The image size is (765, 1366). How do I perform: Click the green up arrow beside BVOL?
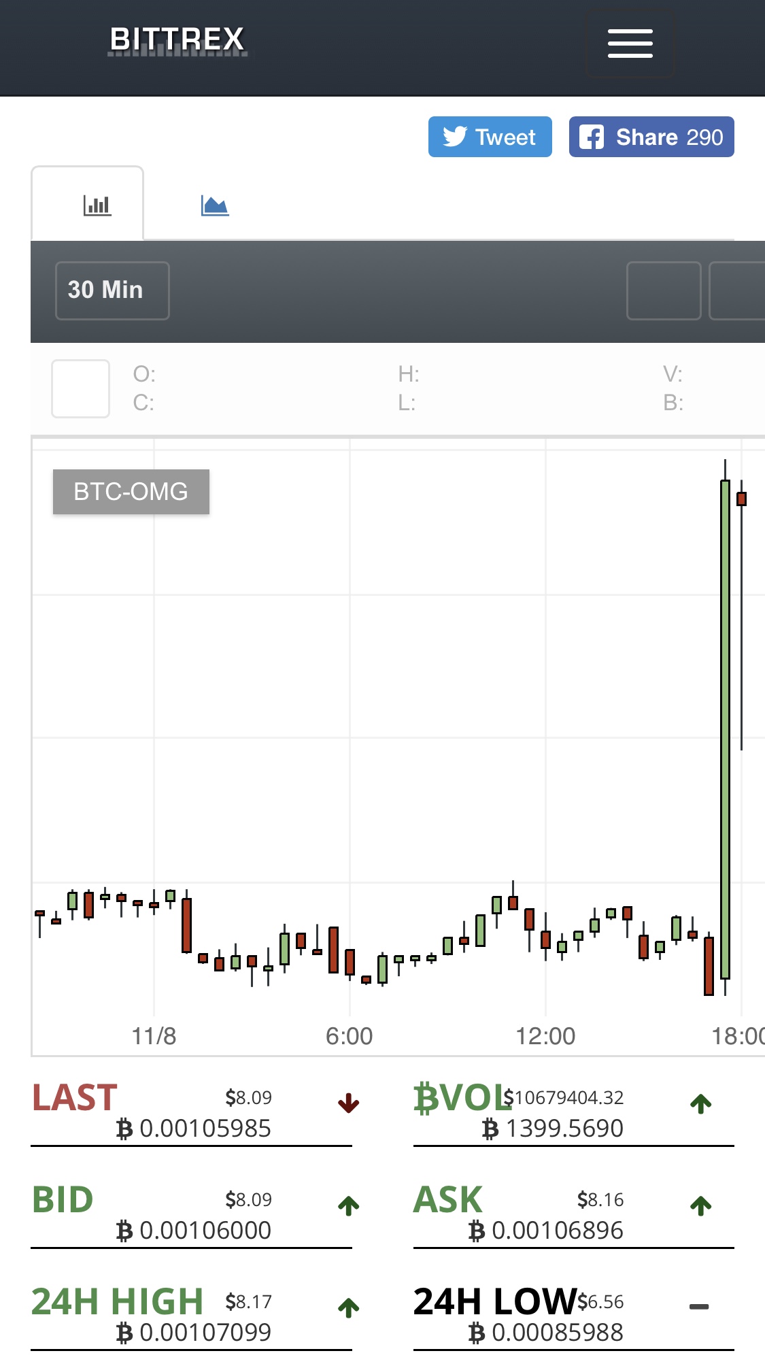tap(701, 1103)
